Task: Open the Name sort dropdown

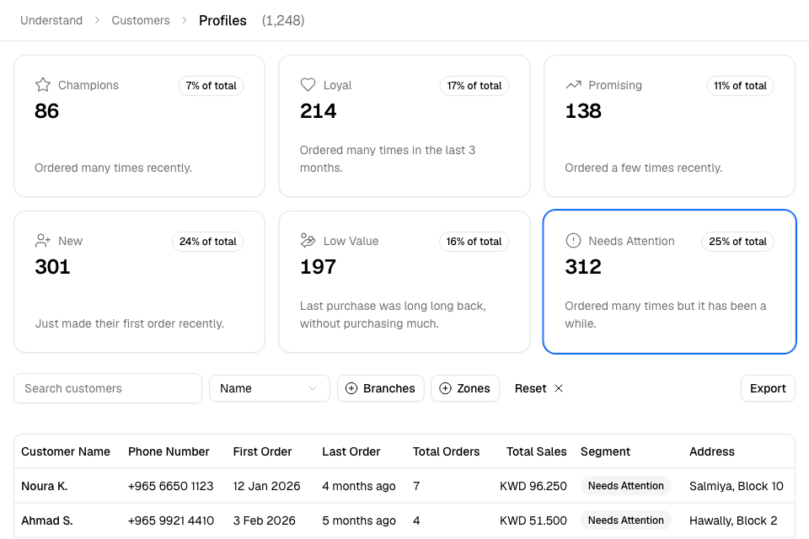Action: 270,388
